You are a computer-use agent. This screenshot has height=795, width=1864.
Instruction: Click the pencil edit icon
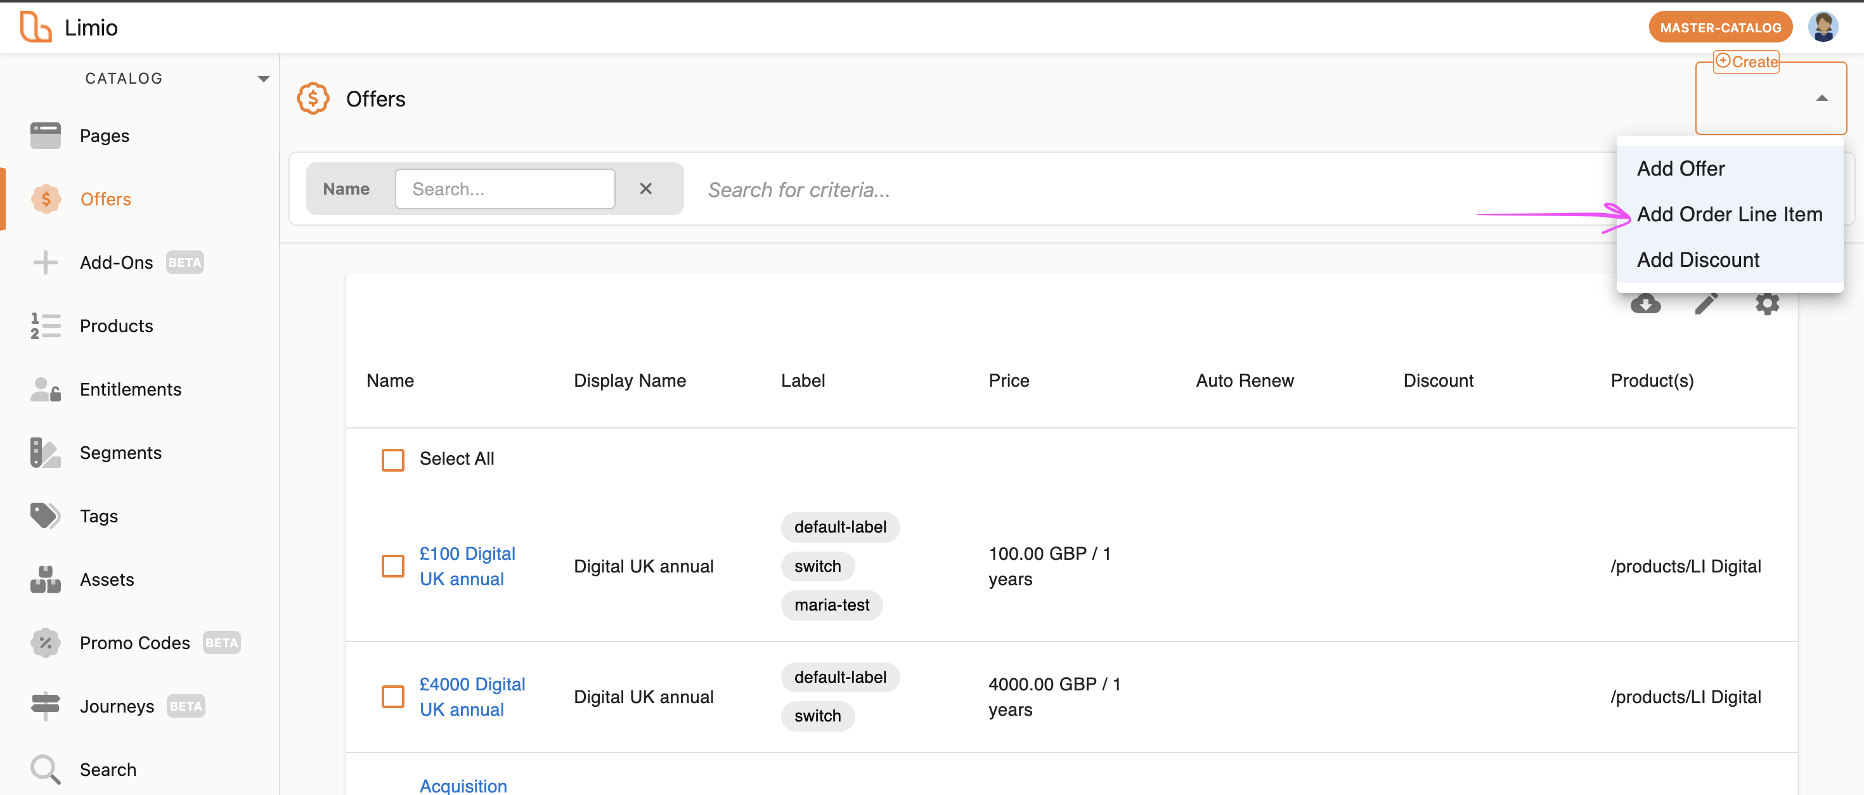(1705, 304)
